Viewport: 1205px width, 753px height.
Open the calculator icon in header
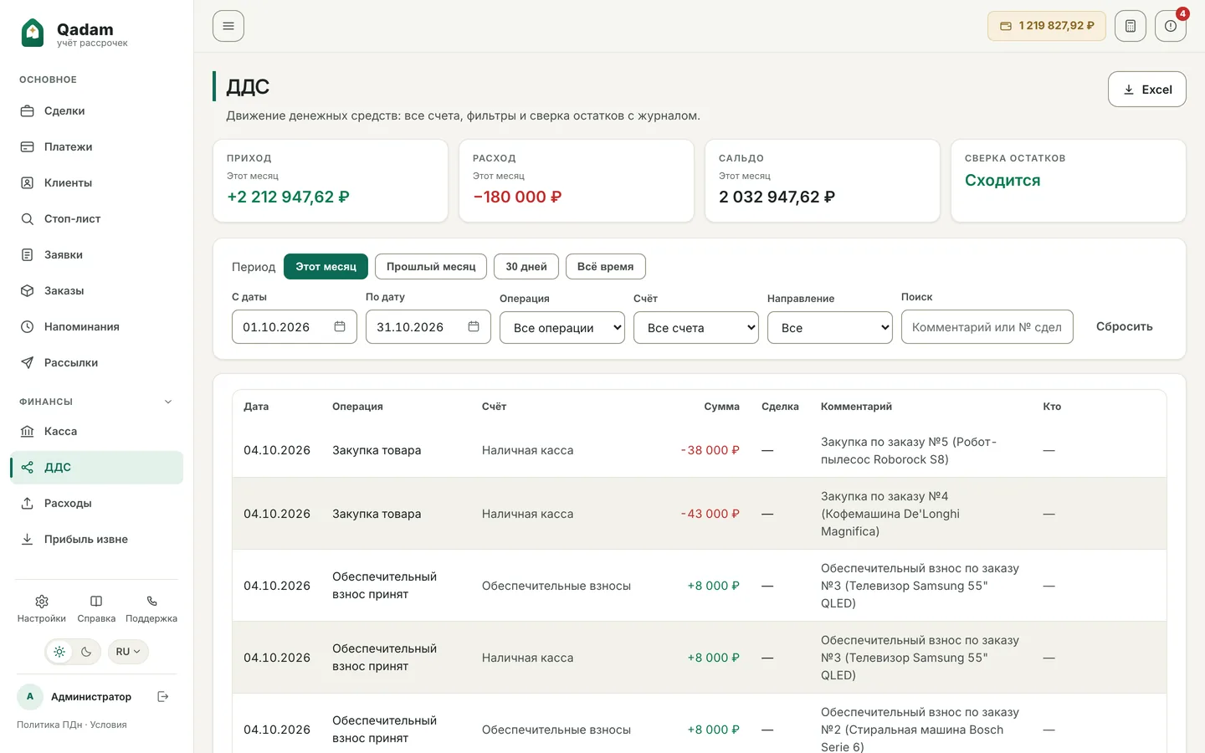coord(1130,26)
